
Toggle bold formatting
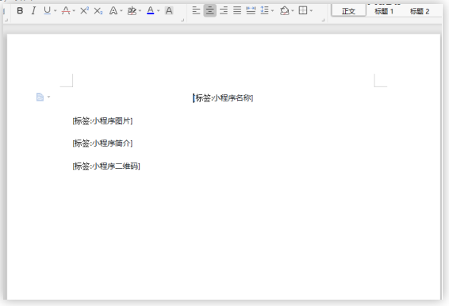(x=20, y=11)
